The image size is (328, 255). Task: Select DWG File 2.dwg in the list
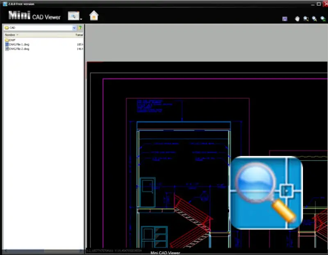coord(17,49)
